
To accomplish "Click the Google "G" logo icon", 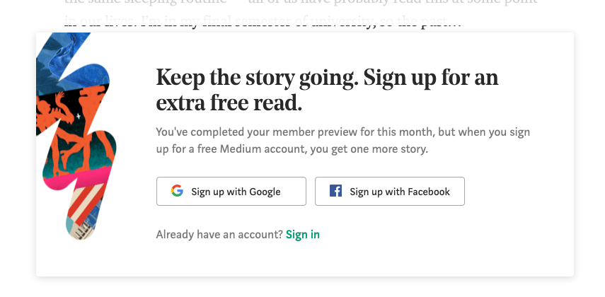I will coord(177,191).
